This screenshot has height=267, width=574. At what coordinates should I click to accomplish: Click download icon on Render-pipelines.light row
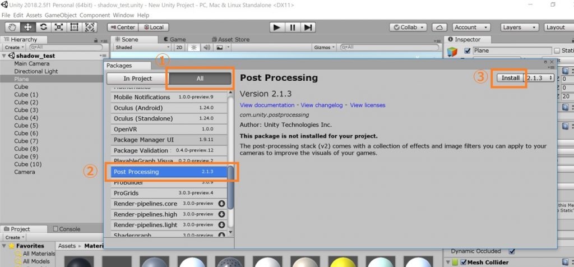221,225
